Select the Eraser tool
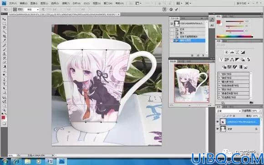 coord(4,62)
